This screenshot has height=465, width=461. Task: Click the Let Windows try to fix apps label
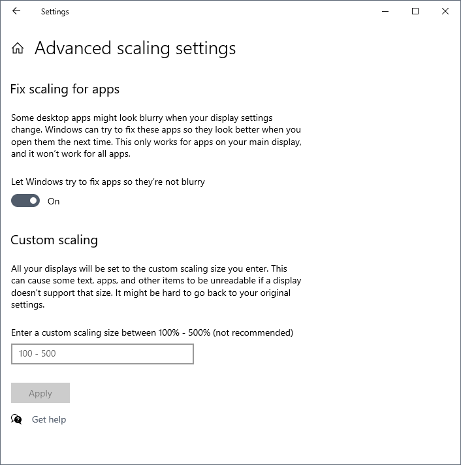108,182
